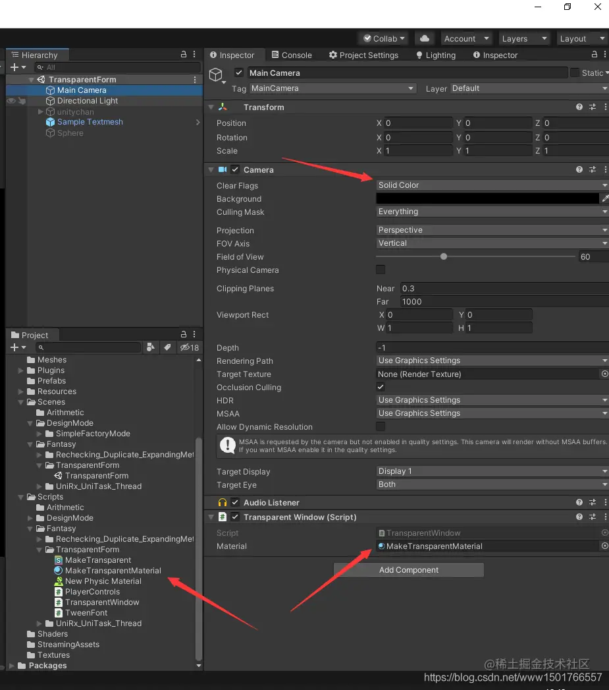Image resolution: width=609 pixels, height=690 pixels.
Task: Open the Layers dropdown button
Action: coord(524,39)
